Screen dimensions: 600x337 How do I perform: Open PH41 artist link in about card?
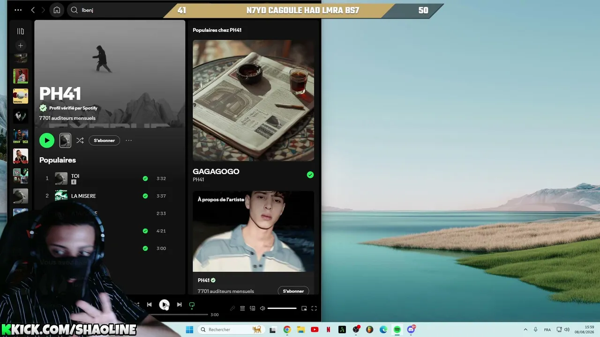pyautogui.click(x=203, y=280)
